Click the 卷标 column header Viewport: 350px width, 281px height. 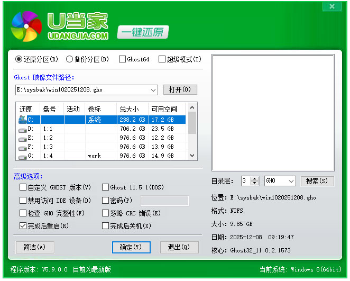point(101,109)
